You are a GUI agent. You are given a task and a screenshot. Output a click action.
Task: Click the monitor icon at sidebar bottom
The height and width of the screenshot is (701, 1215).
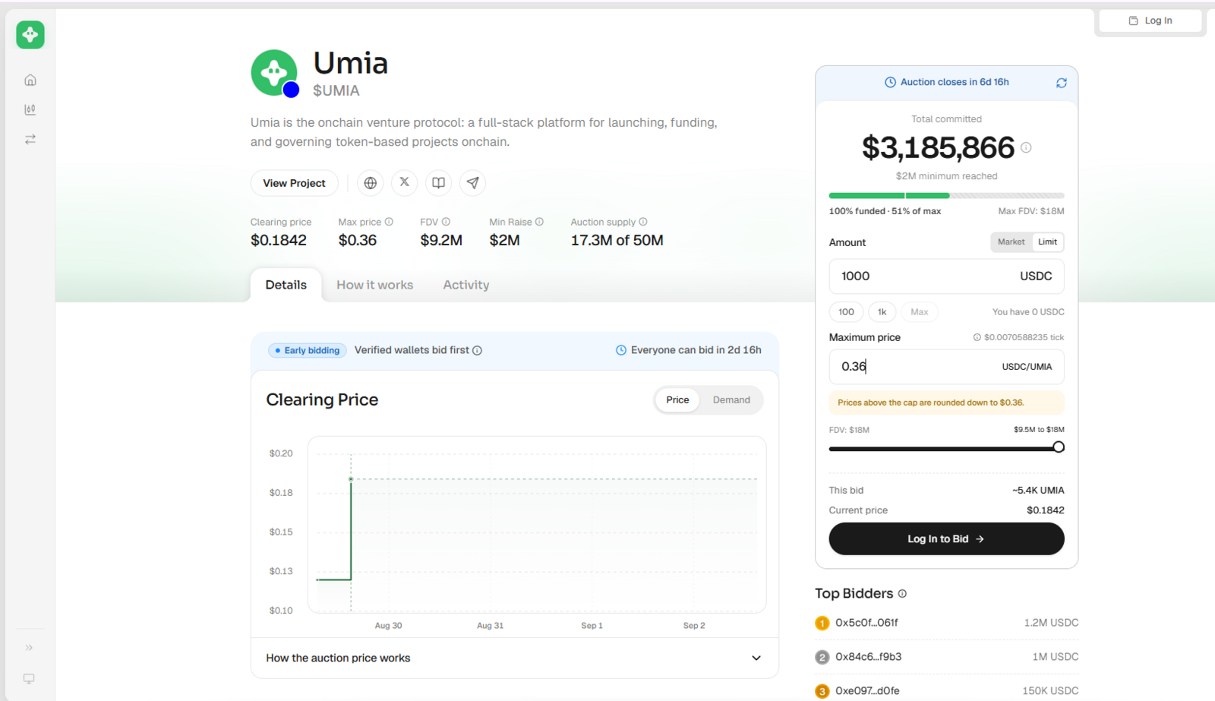coord(29,679)
